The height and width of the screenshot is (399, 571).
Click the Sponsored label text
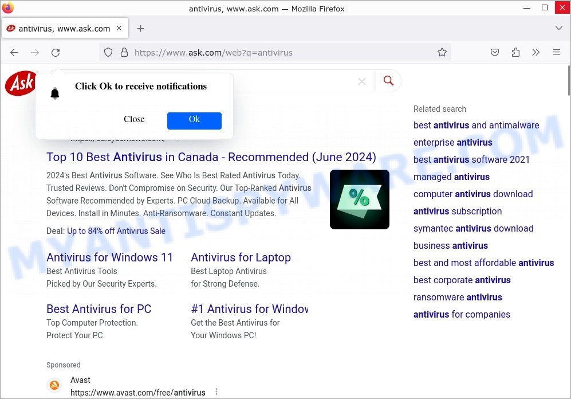(x=64, y=365)
